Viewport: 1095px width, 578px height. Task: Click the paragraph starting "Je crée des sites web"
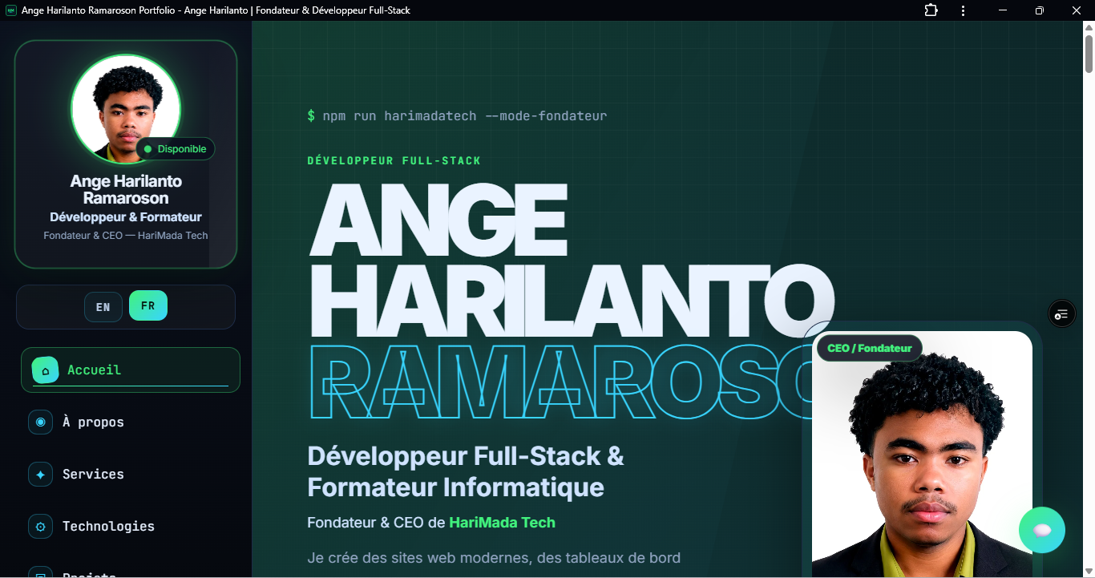[x=494, y=558]
